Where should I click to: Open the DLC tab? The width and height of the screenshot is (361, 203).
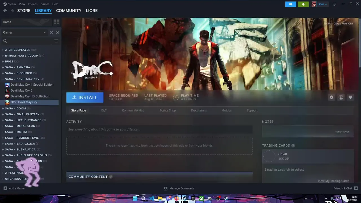[104, 111]
